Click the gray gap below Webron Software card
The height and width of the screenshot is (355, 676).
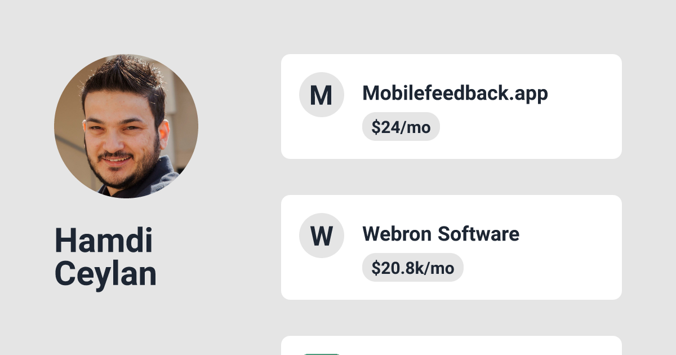451,318
